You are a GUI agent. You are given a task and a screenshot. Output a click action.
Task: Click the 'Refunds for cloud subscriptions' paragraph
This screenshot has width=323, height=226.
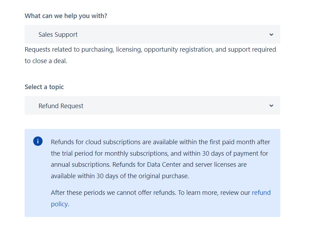point(160,142)
